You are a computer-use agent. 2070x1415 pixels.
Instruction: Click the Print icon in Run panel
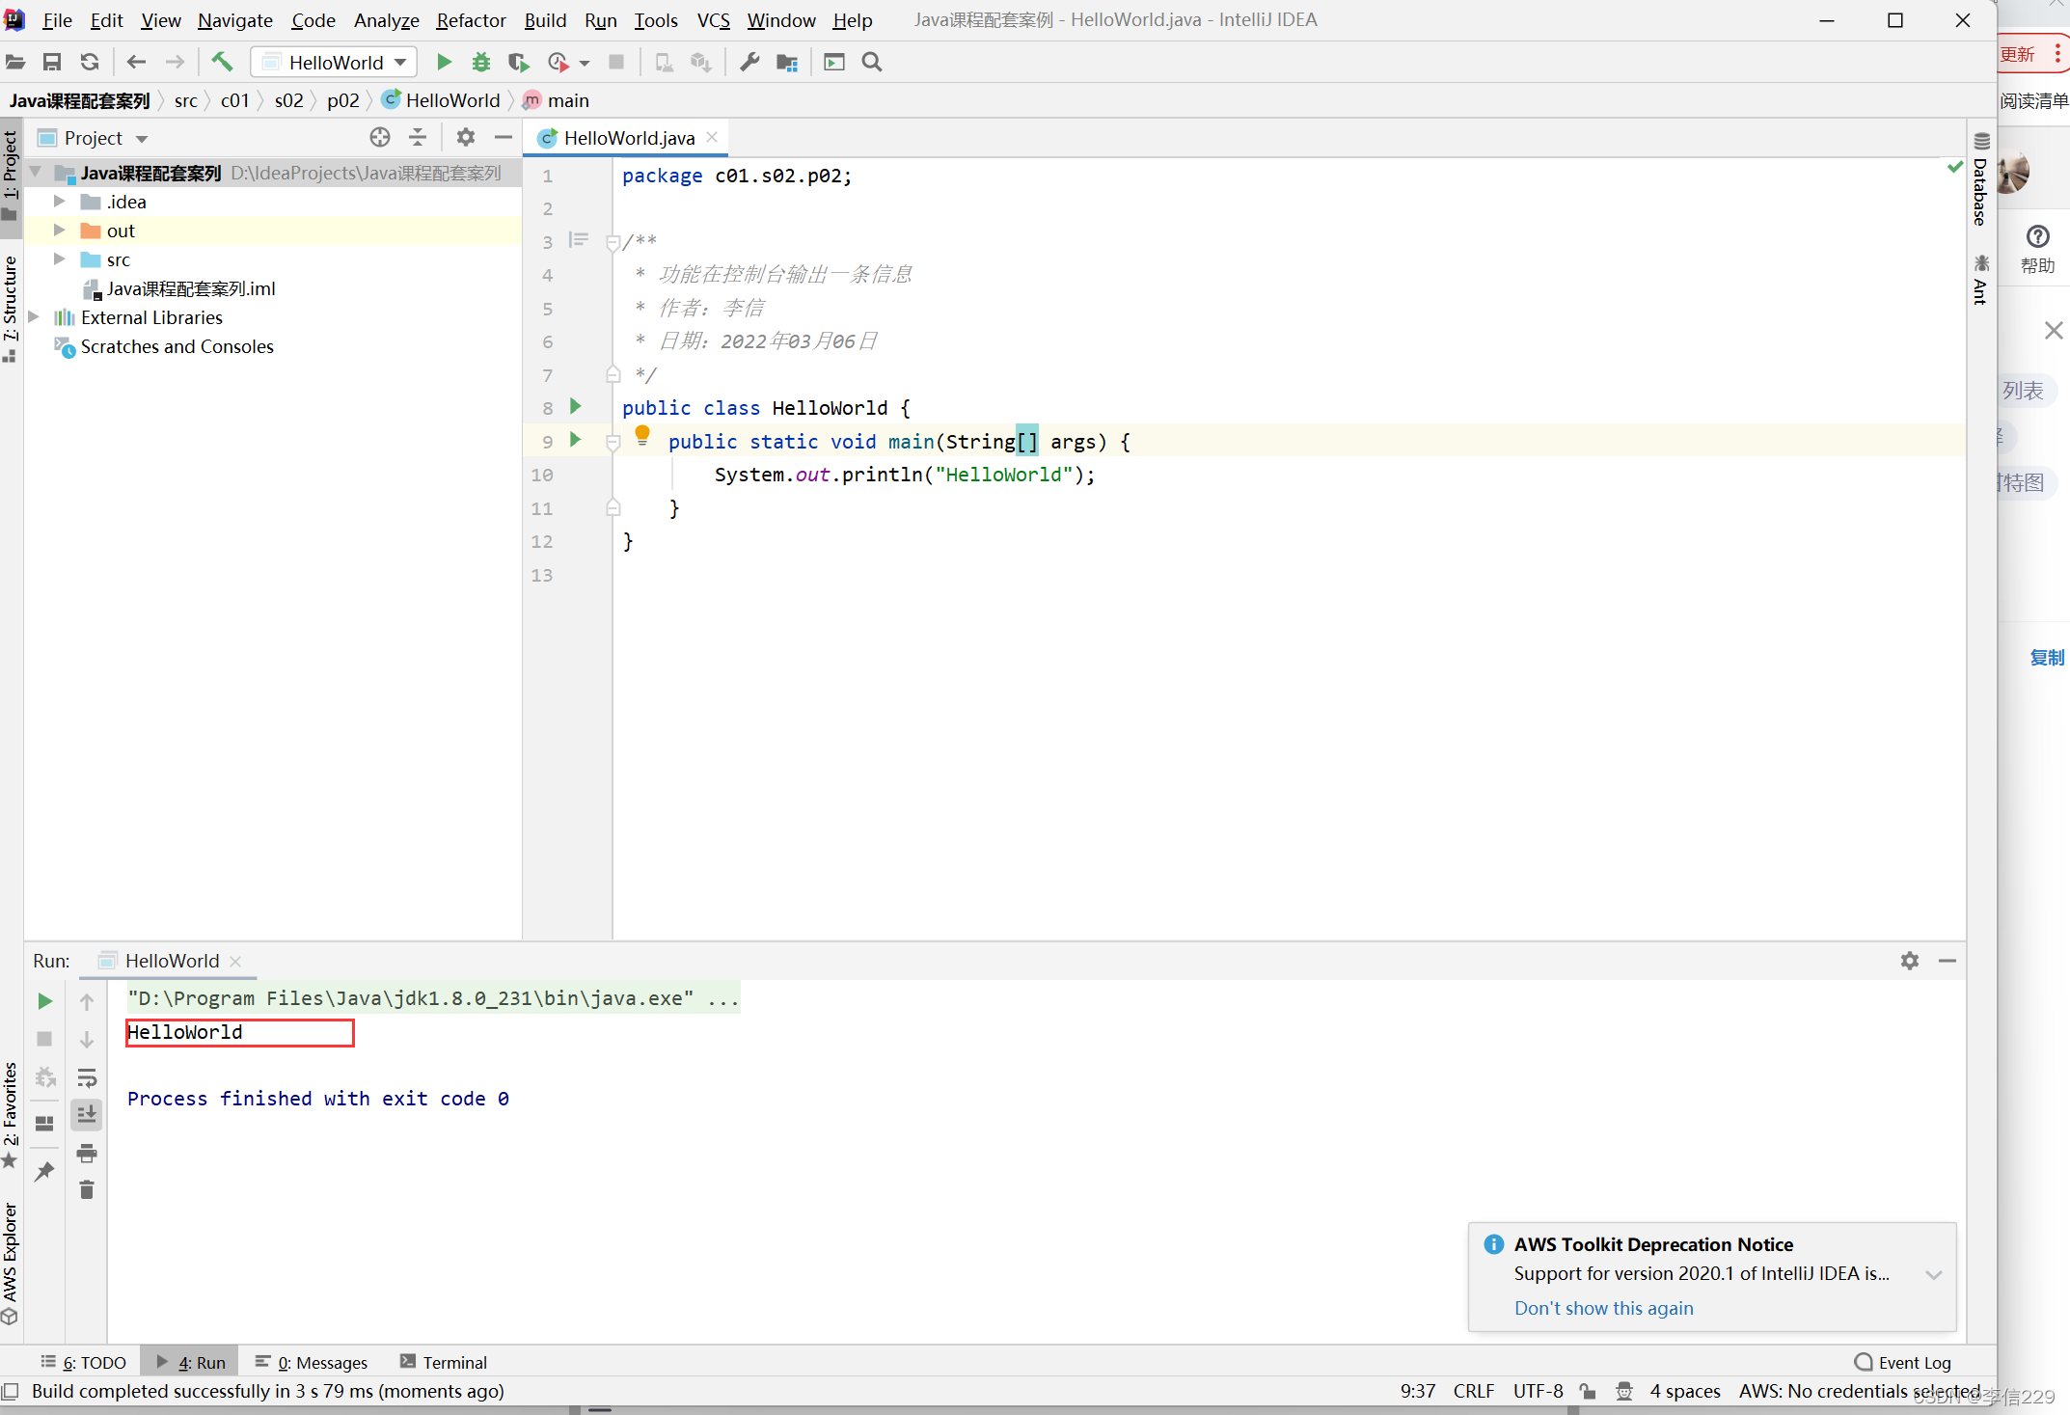87,1154
